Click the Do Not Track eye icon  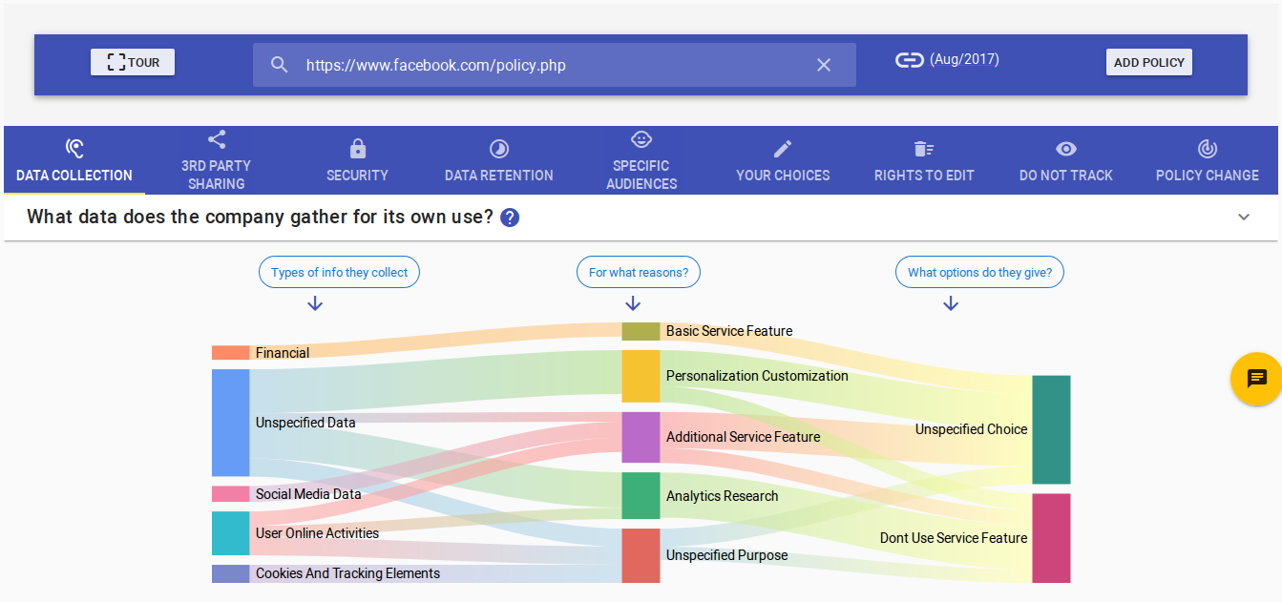(1066, 149)
